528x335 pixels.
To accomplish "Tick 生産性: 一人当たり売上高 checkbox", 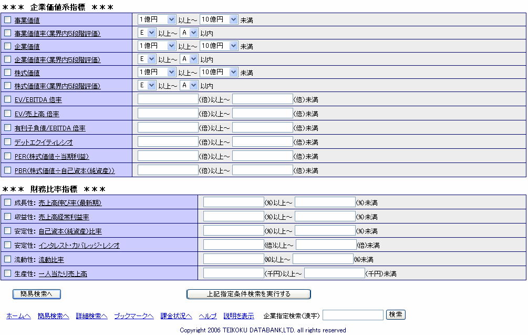I will [x=7, y=273].
